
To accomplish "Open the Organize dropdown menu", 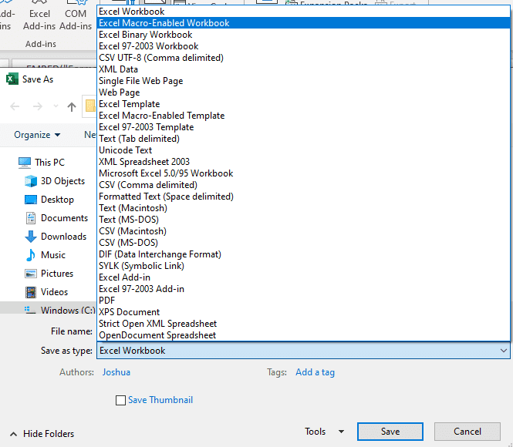I will 37,135.
